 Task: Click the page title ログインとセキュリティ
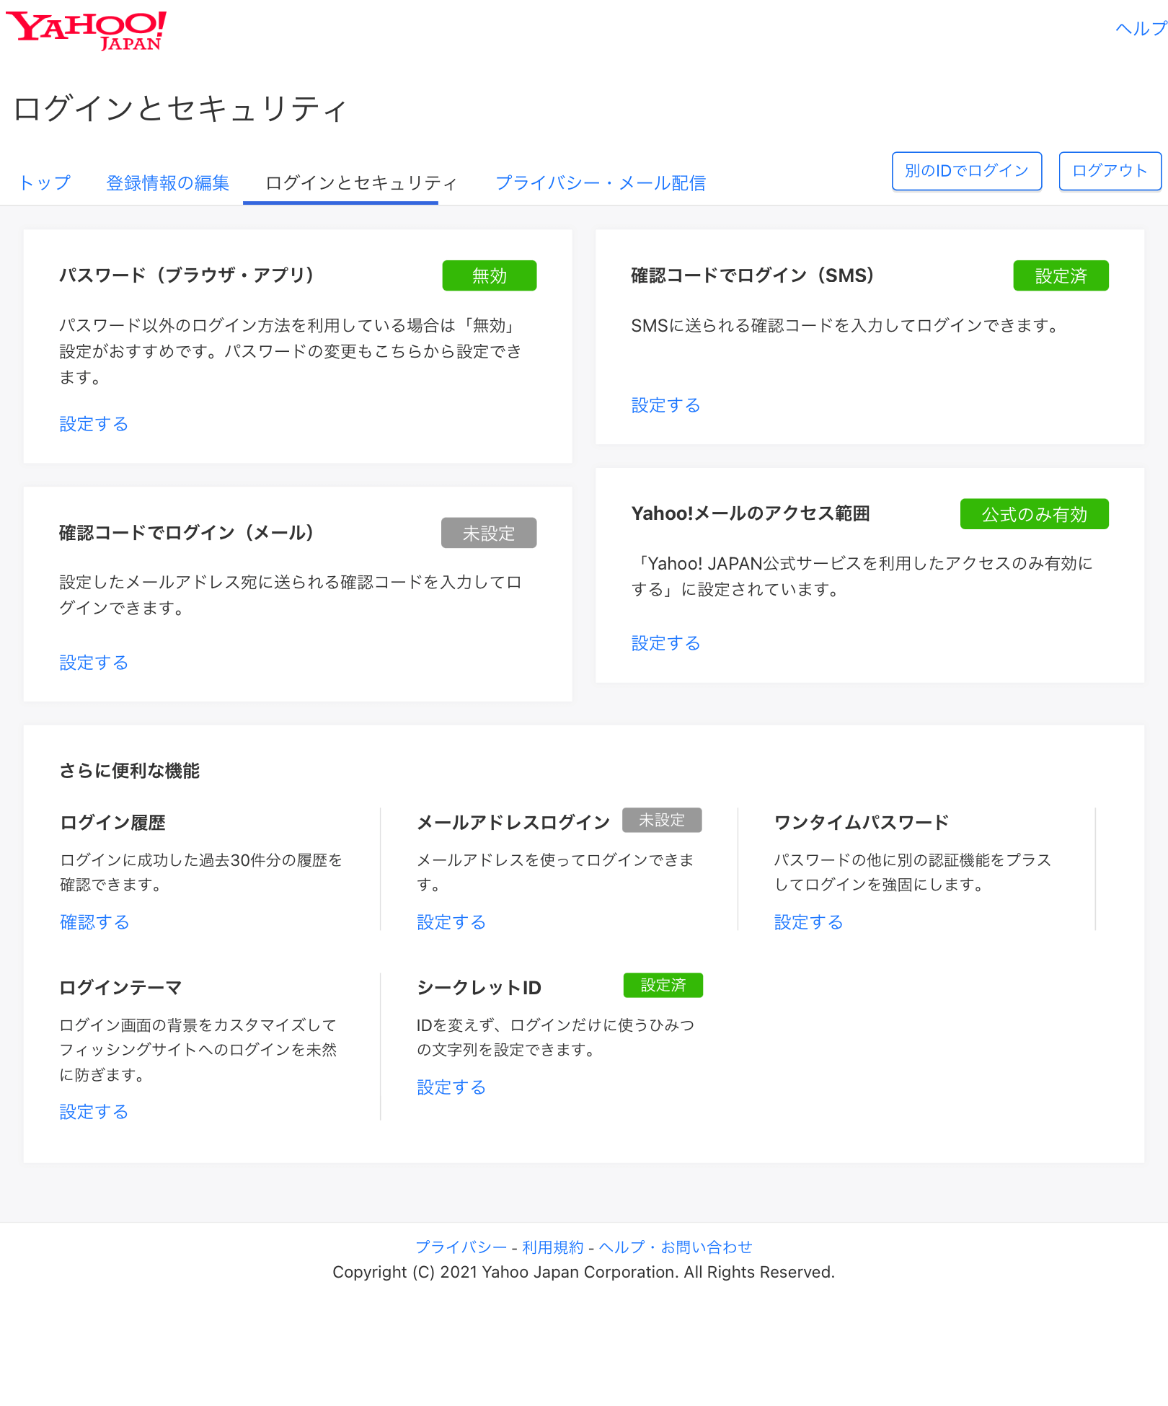tap(180, 109)
